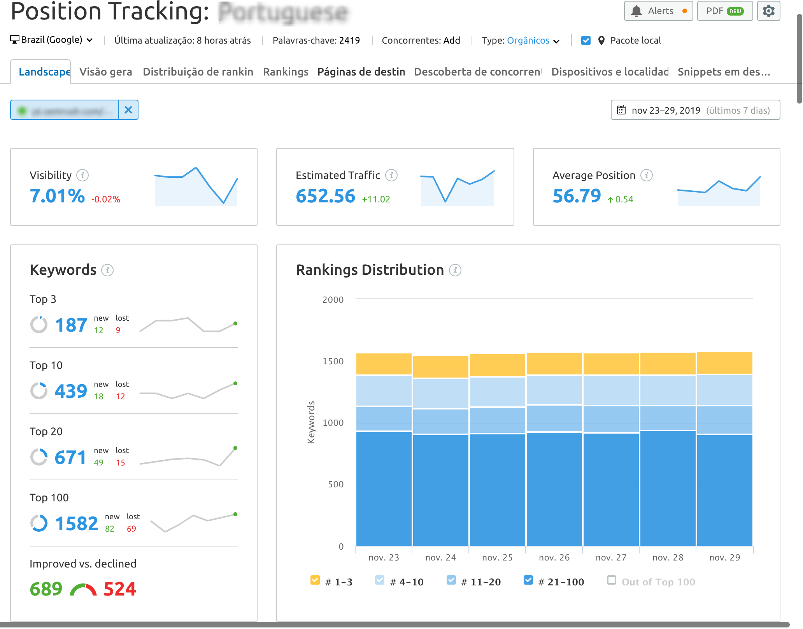Toggle the # 11–20 legend checkbox
Image resolution: width=803 pixels, height=629 pixels.
point(451,580)
